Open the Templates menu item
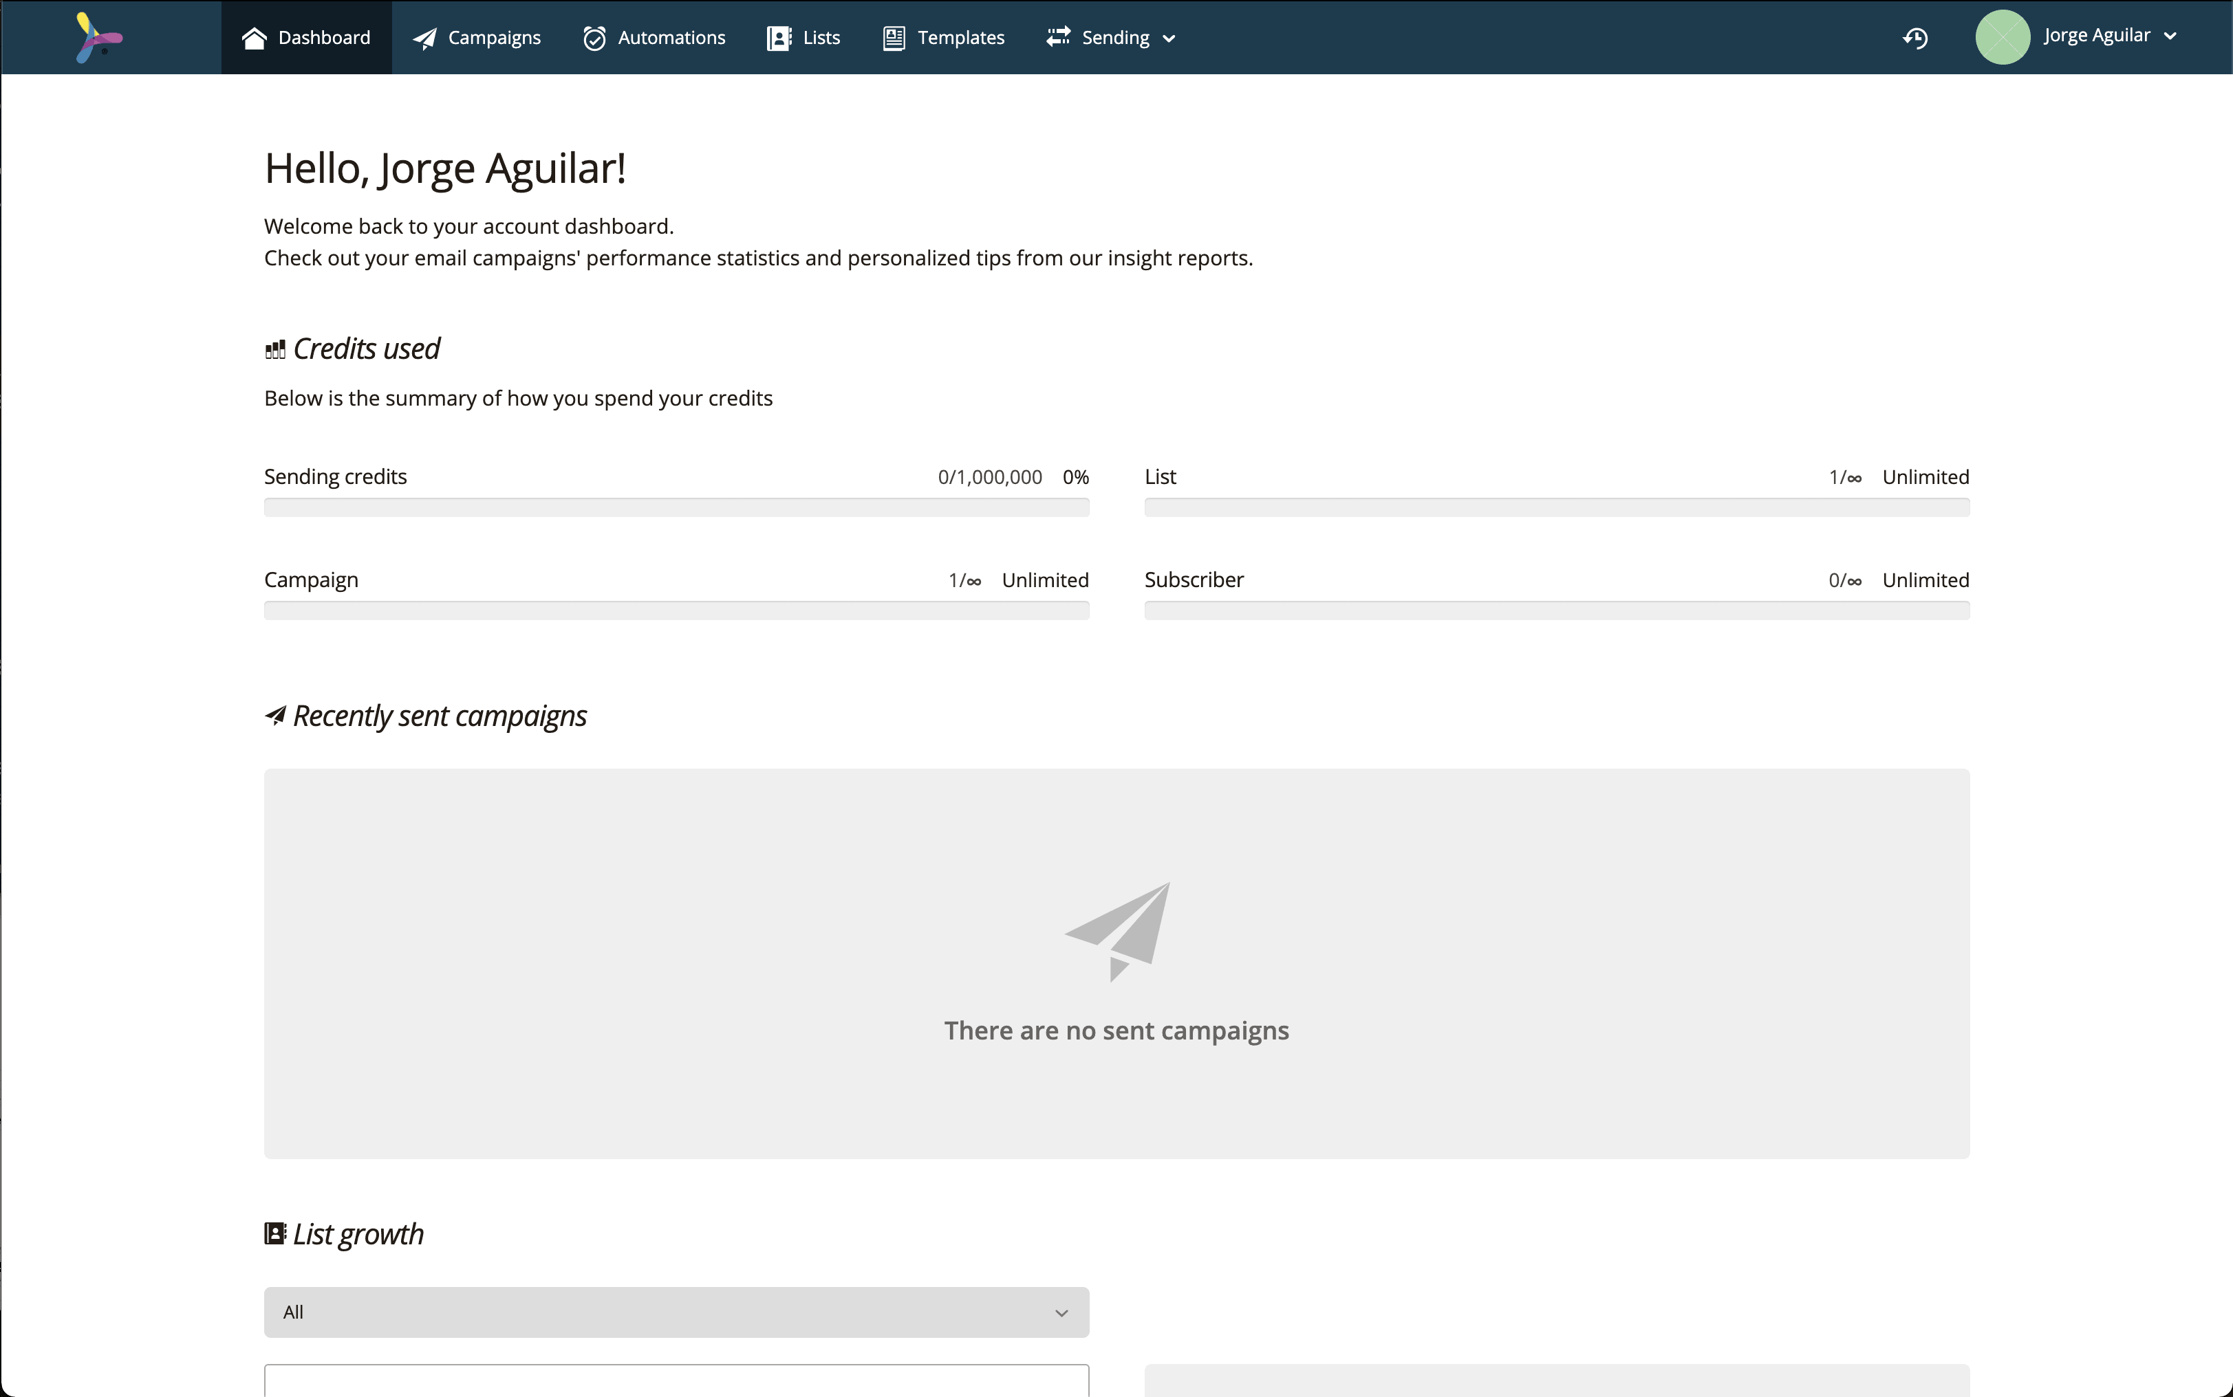 coord(944,37)
